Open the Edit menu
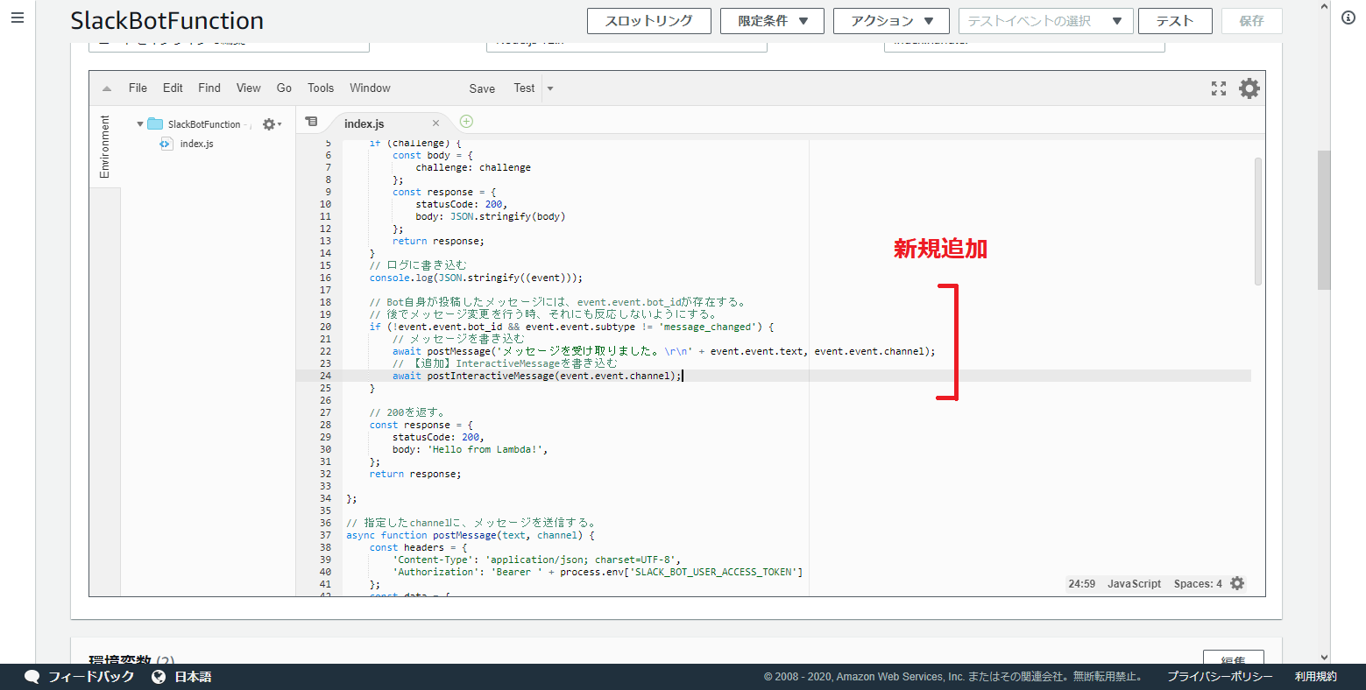1366x690 pixels. (173, 88)
